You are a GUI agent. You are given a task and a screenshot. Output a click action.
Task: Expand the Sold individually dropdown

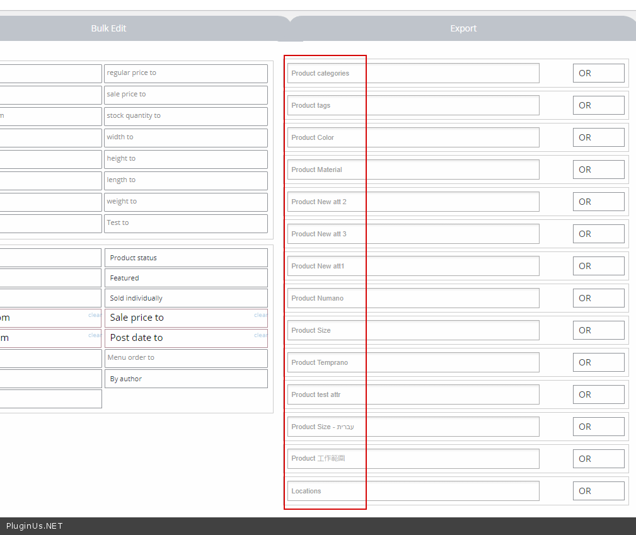click(185, 298)
